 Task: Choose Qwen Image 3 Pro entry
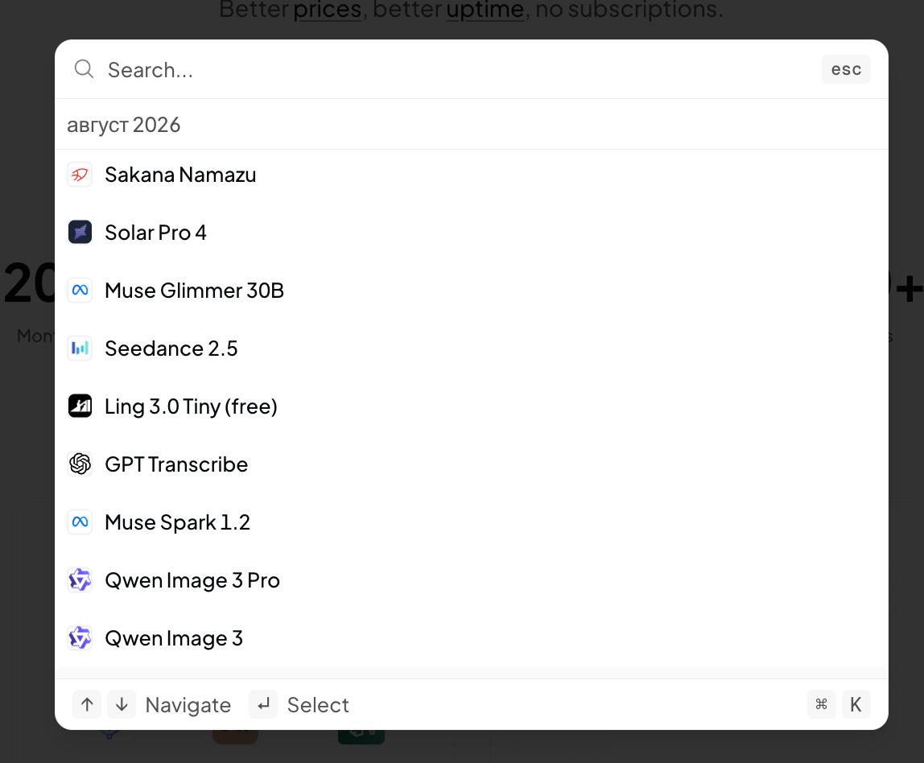click(x=472, y=580)
